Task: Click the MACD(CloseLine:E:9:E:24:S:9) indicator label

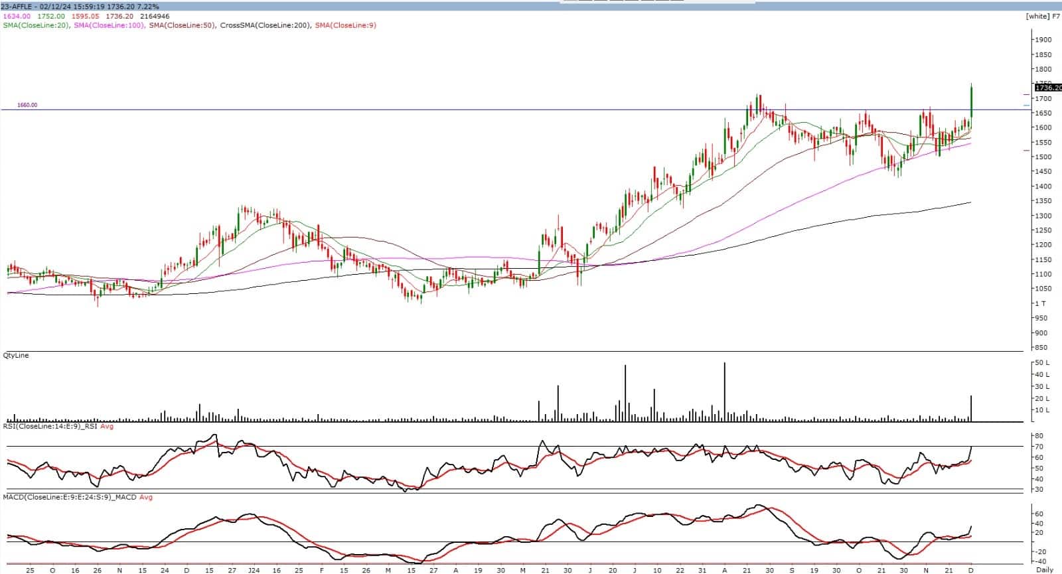Action: [69, 497]
